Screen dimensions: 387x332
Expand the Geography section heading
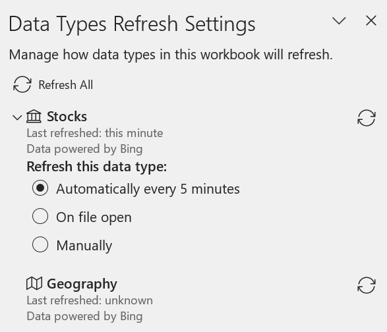(x=82, y=284)
